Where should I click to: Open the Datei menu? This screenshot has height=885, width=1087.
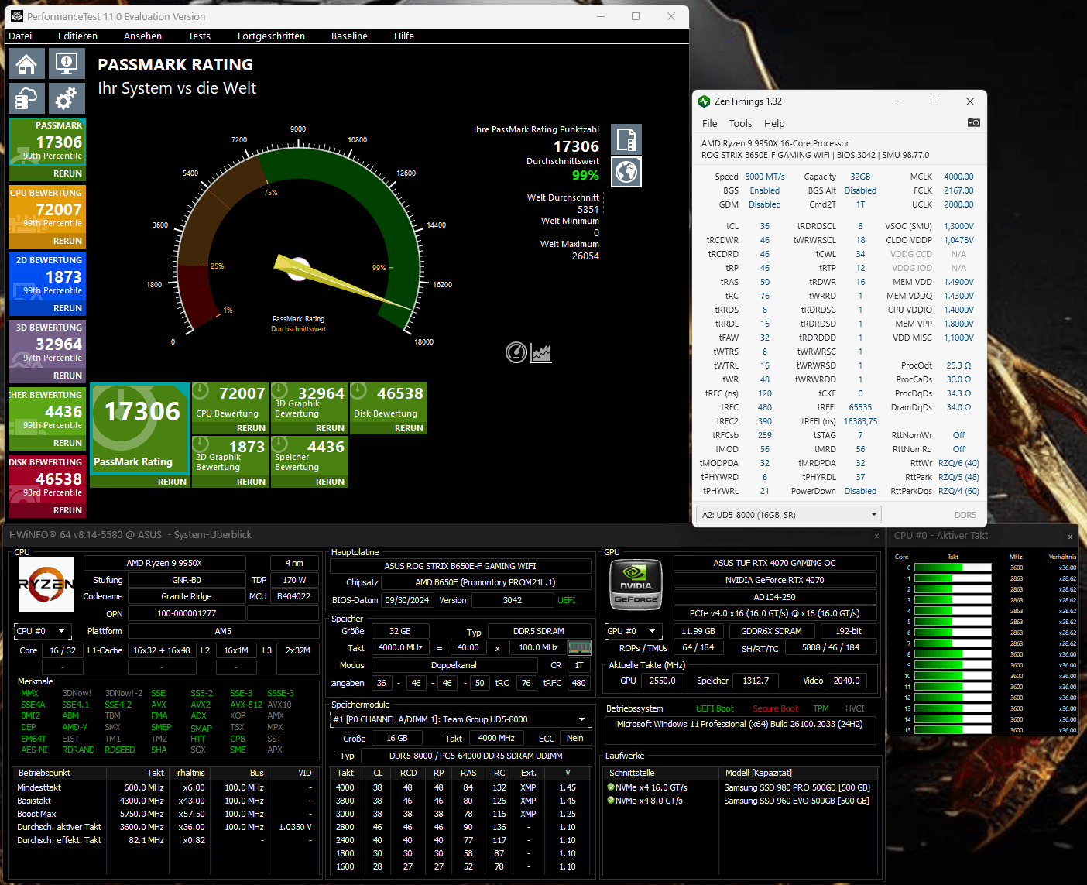tap(20, 36)
